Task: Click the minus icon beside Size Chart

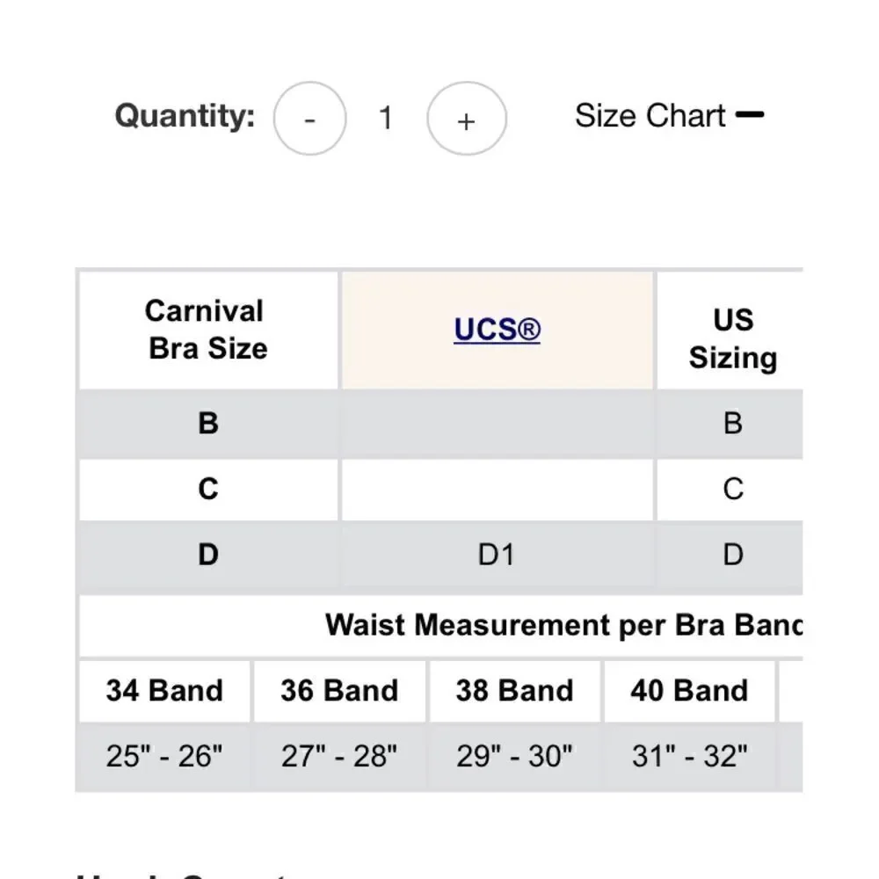Action: [x=750, y=114]
